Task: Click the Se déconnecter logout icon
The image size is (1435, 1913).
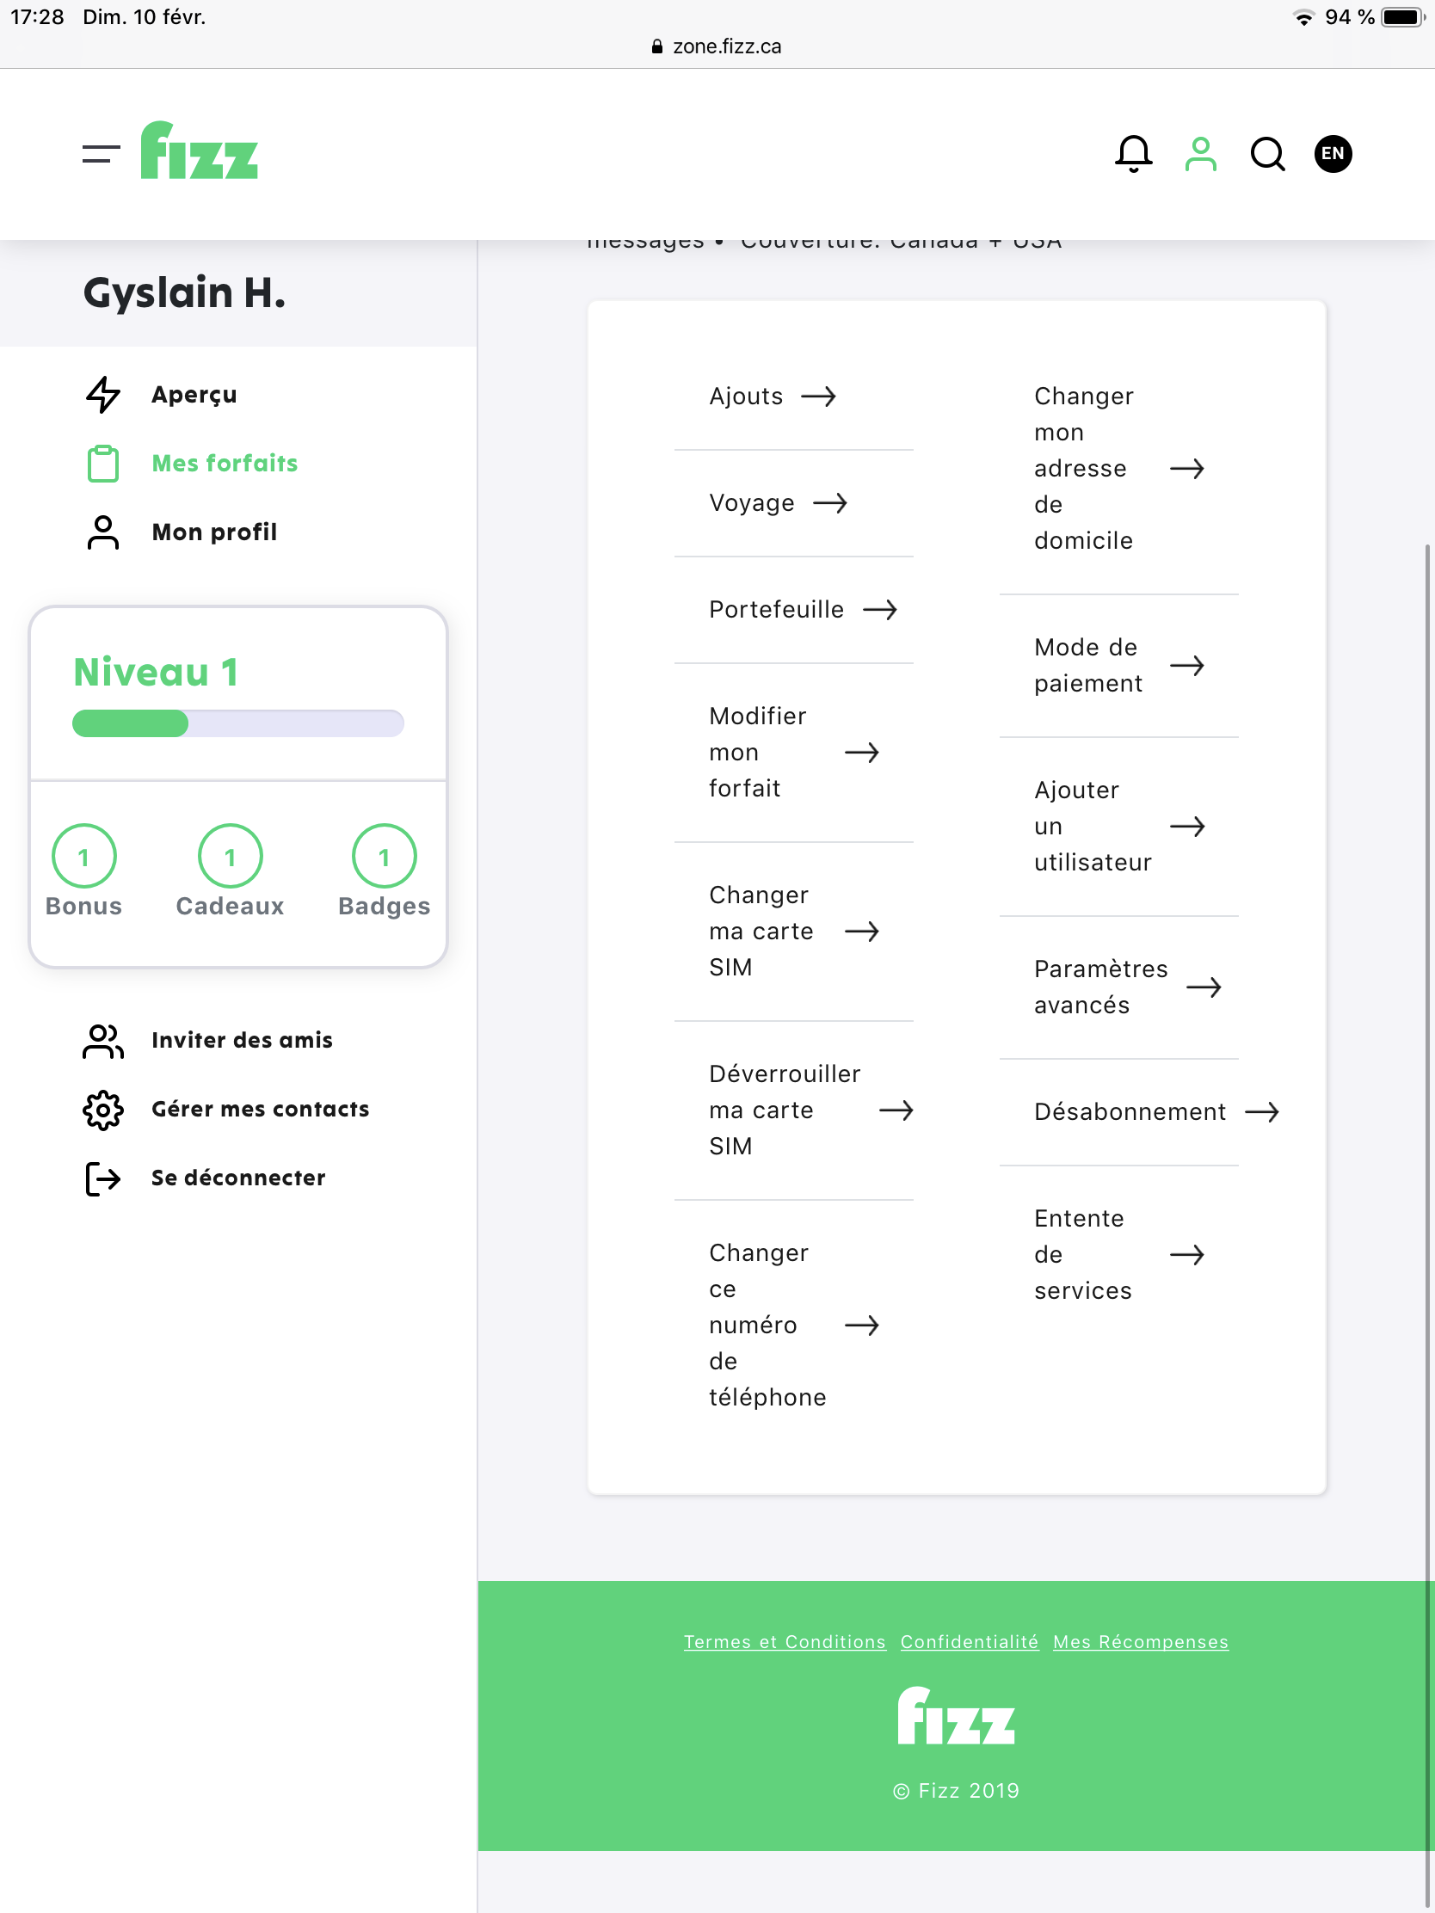Action: [102, 1177]
